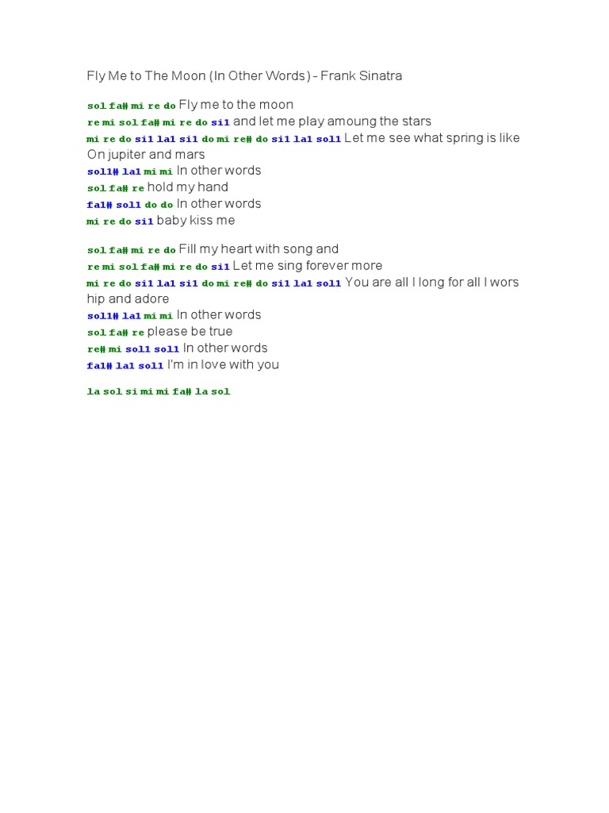Click the lyric 'I'm in love with you'
The width and height of the screenshot is (609, 813).
point(223,364)
